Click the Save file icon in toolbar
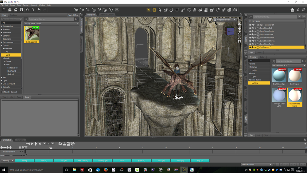This screenshot has width=307, height=173. [21, 10]
